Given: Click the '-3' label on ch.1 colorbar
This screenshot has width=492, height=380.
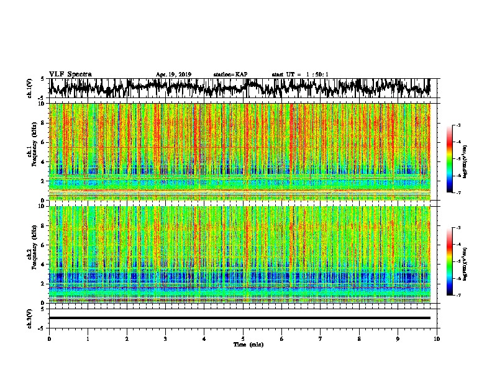Looking at the screenshot, I should pos(458,125).
